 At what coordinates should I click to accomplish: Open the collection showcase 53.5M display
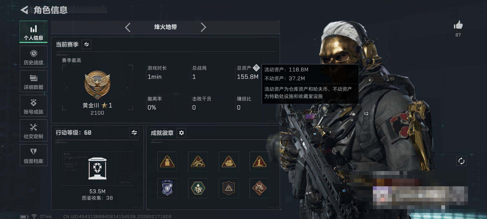pyautogui.click(x=97, y=169)
